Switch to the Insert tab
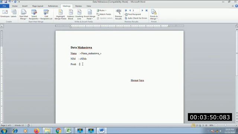 pos(25,6)
